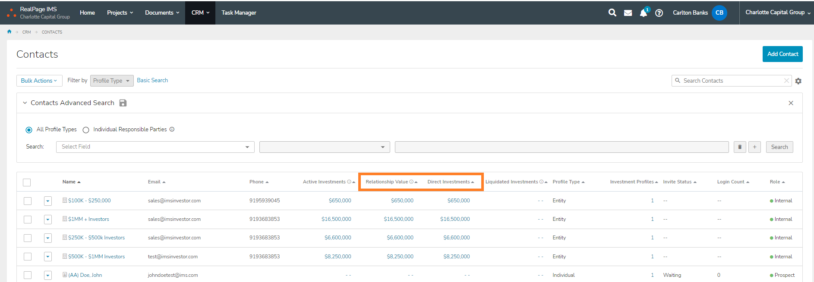814x282 pixels.
Task: Focus the Search Contacts input field
Action: coord(732,81)
